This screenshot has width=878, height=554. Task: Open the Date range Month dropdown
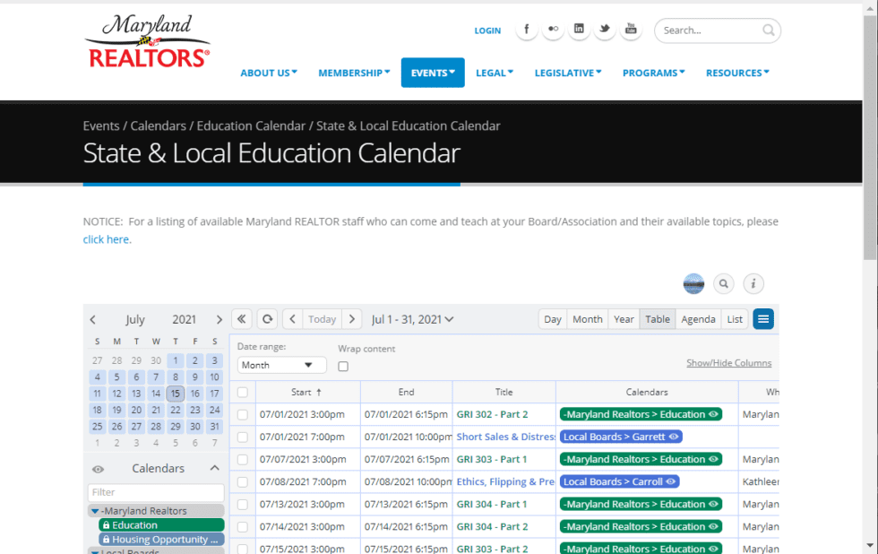(x=281, y=365)
